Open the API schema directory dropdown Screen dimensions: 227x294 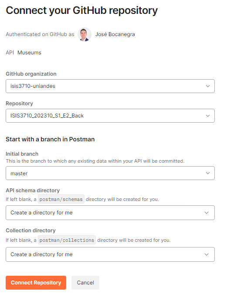pyautogui.click(x=110, y=213)
